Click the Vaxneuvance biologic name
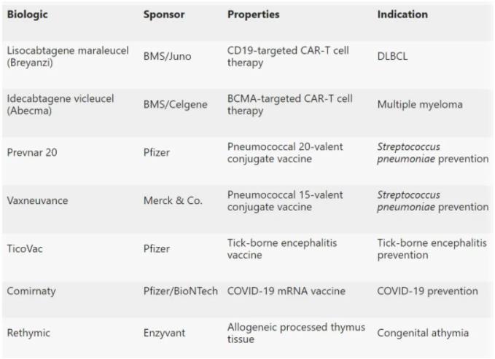Viewport: 495px width, 359px height. pyautogui.click(x=37, y=200)
